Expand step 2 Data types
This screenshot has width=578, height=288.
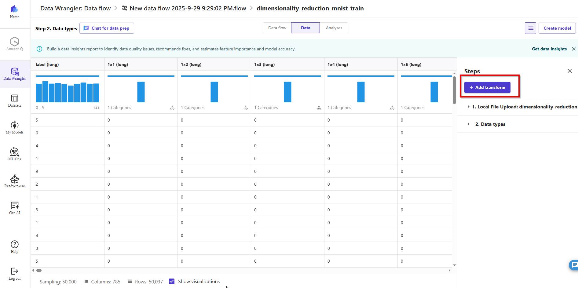[x=469, y=124]
